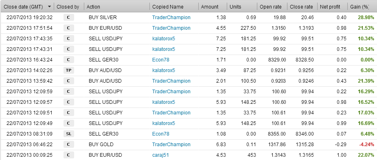The width and height of the screenshot is (377, 160).
Task: Open the caraj51 trader profile link
Action: pos(160,155)
